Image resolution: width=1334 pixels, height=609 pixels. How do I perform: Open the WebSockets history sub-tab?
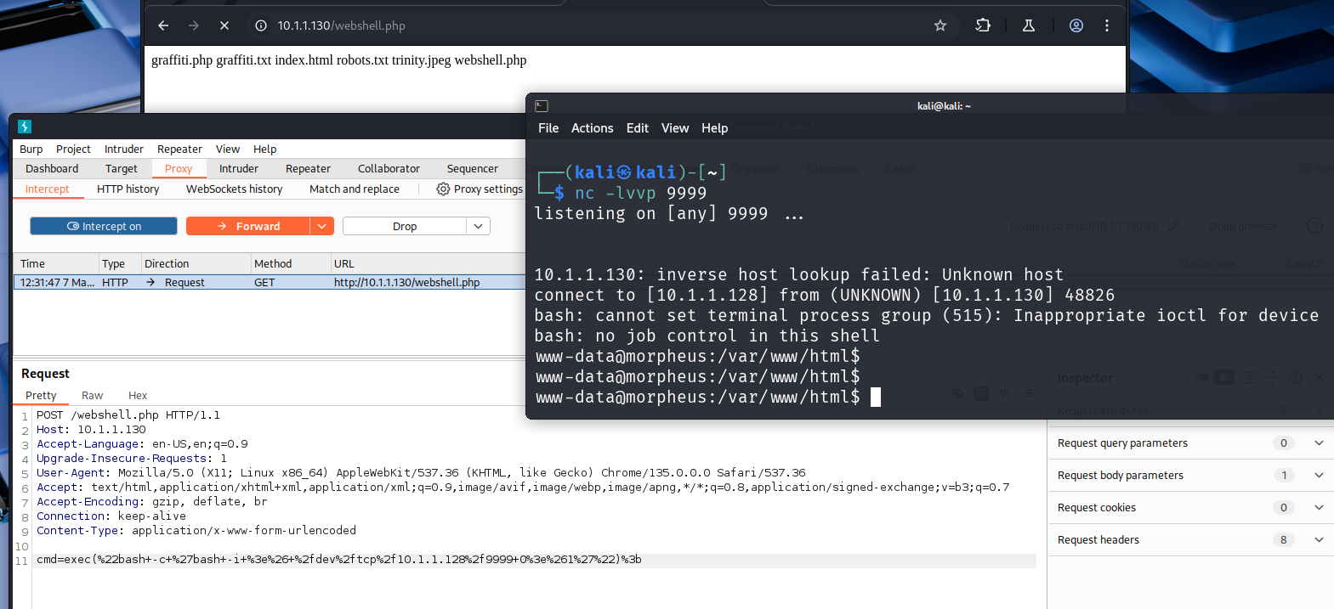(235, 189)
